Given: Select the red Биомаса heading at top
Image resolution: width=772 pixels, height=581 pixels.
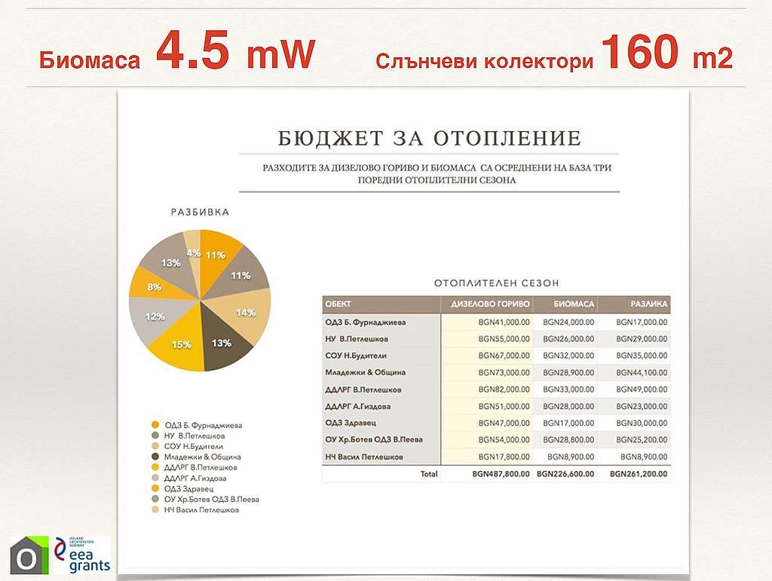Looking at the screenshot, I should tap(90, 60).
